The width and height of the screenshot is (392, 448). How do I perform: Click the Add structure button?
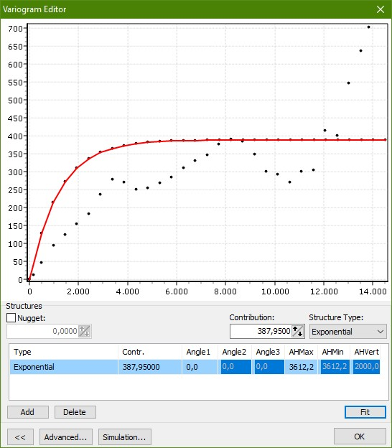click(28, 412)
